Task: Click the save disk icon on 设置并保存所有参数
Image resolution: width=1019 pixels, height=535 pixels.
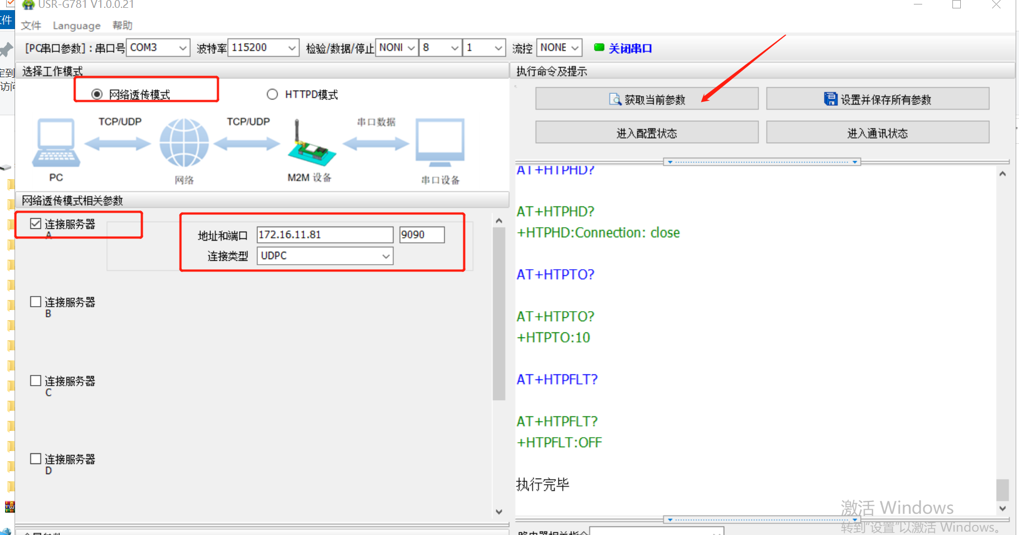Action: [x=830, y=100]
